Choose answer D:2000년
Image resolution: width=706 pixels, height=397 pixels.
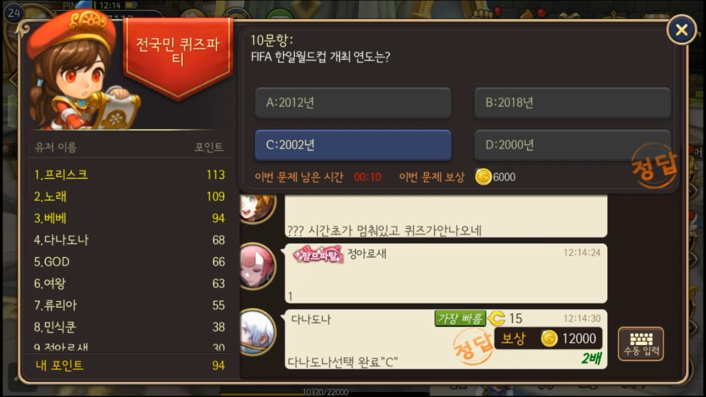(572, 145)
